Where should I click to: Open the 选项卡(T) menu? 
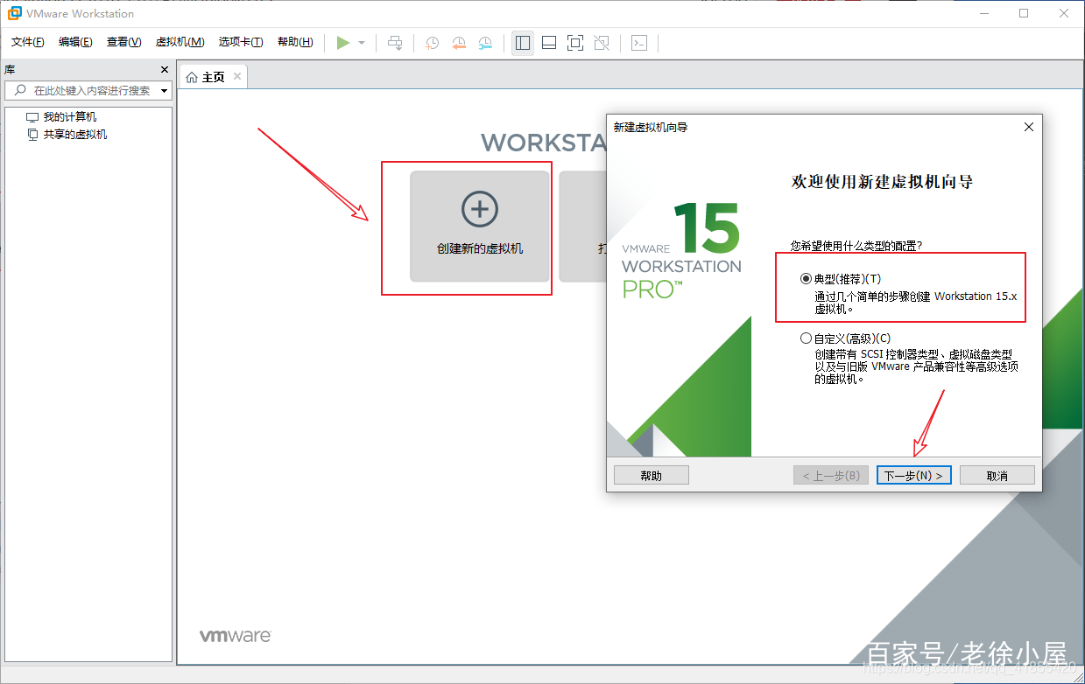point(241,42)
